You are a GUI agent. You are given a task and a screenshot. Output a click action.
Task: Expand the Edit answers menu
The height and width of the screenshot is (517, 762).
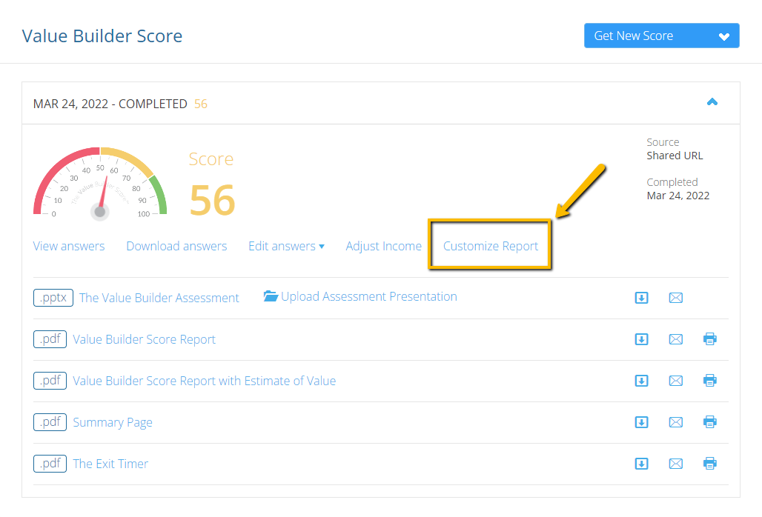coord(286,246)
